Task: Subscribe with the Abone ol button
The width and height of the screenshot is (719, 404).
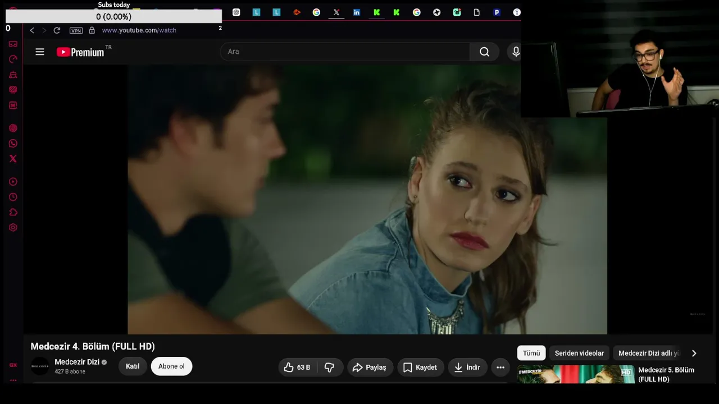Action: pyautogui.click(x=171, y=366)
